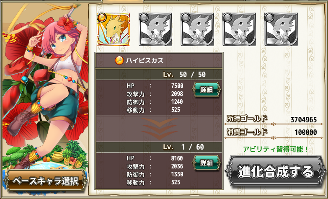Screen dimensions: 328x199
Task: Click the first gray dragon material slot
Action: (155, 29)
